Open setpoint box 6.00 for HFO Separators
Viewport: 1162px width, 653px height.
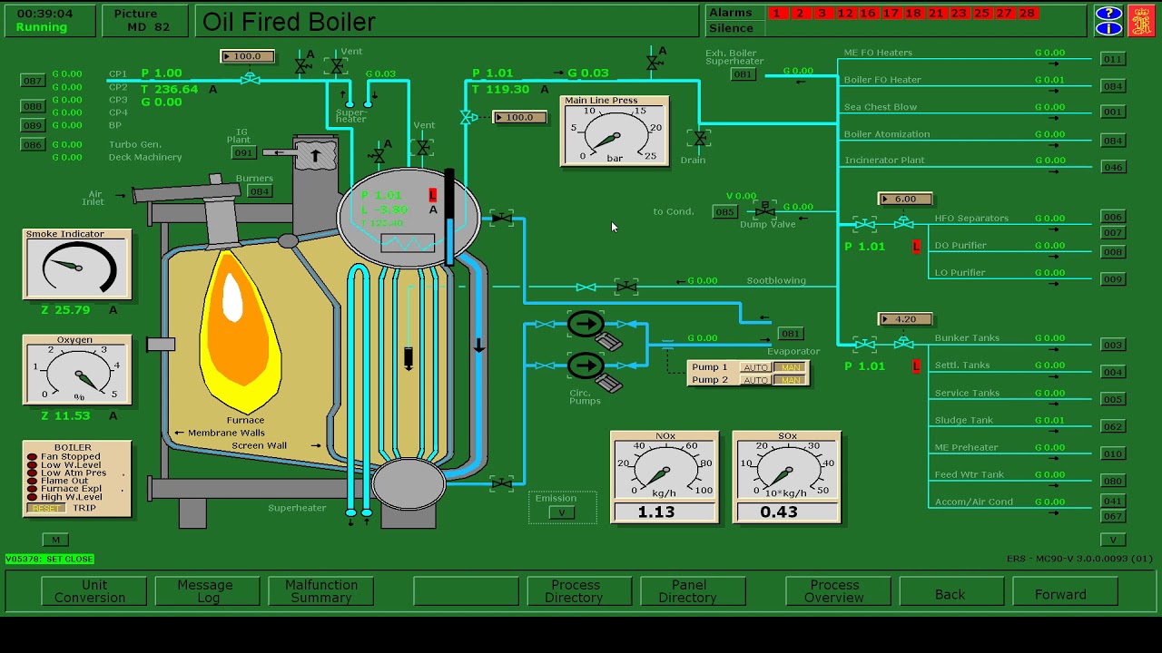click(905, 199)
